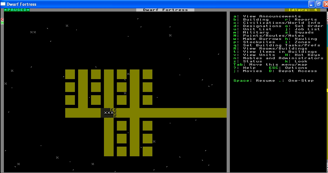Open the Zones option

[x=298, y=42]
